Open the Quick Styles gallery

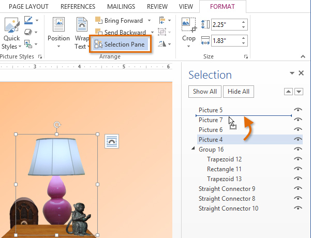click(11, 33)
